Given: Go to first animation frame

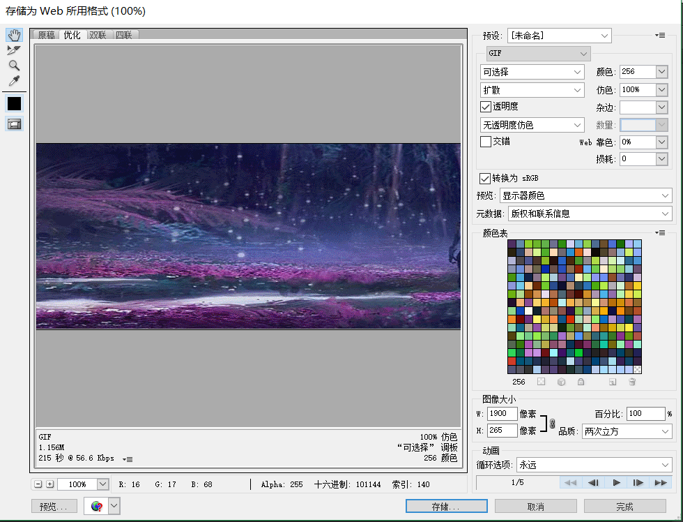Looking at the screenshot, I should (570, 482).
